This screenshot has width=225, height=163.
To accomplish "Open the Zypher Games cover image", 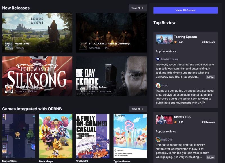I will pyautogui.click(x=130, y=136).
